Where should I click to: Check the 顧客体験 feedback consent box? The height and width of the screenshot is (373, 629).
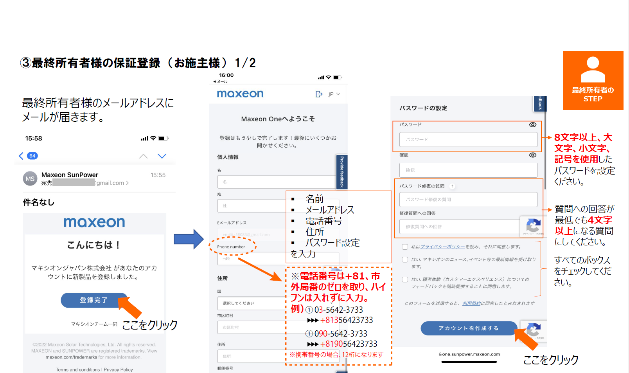pos(405,279)
